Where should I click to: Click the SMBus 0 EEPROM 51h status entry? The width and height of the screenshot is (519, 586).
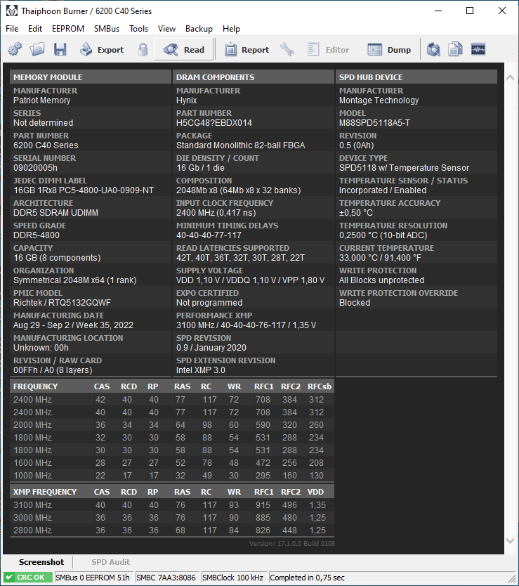point(93,578)
